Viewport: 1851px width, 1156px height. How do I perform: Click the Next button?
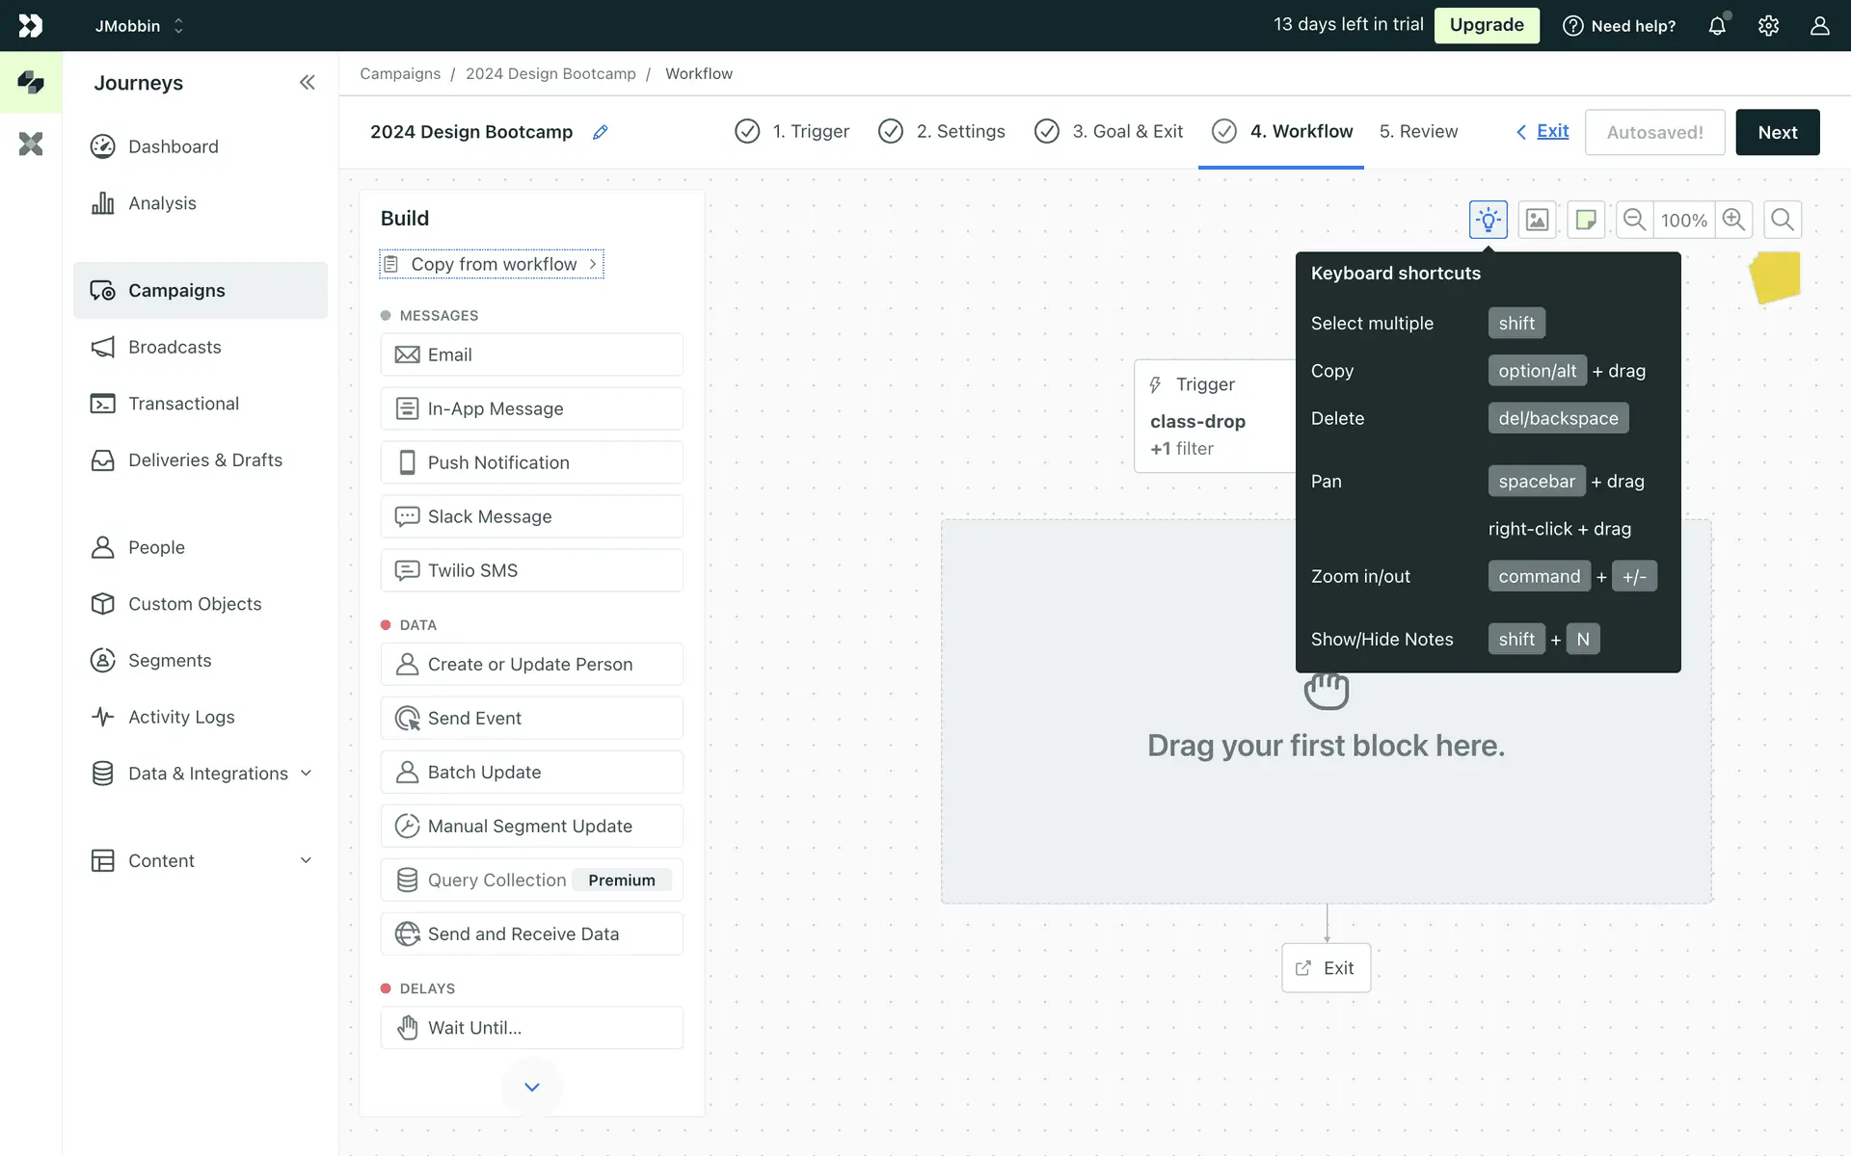tap(1777, 132)
